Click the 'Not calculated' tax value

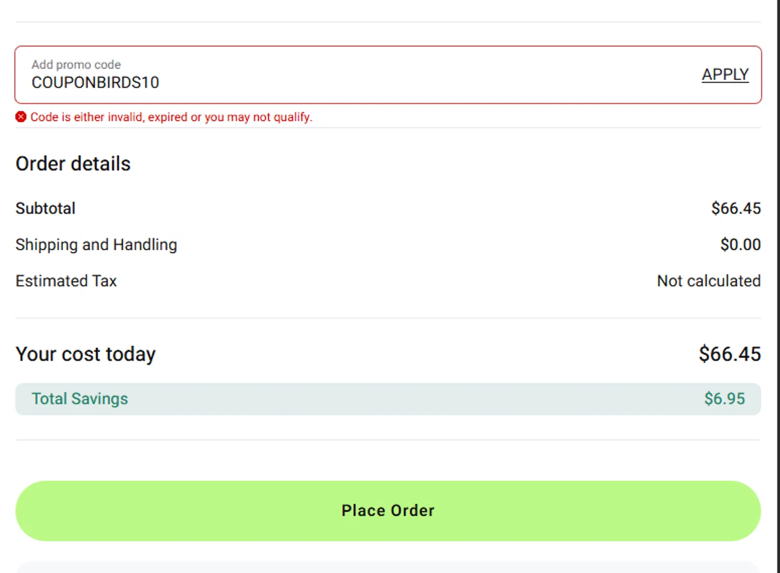click(708, 281)
